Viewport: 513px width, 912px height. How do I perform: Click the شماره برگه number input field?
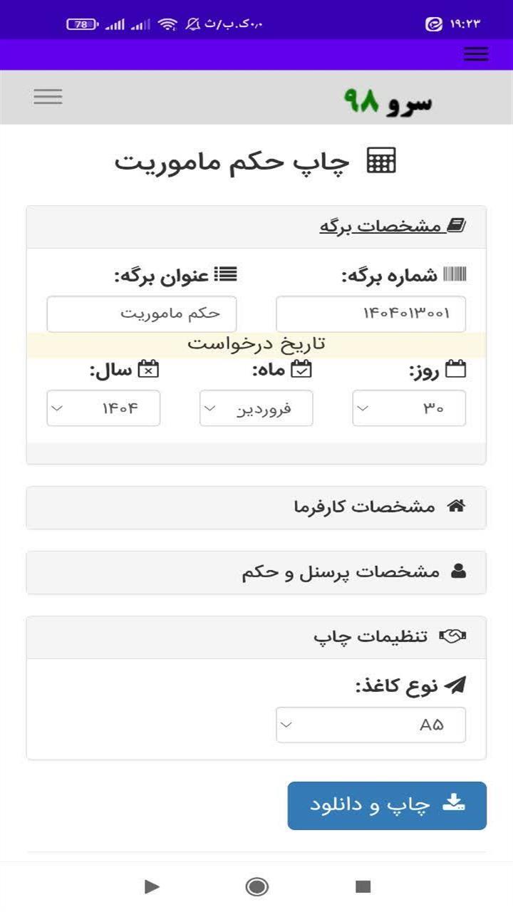coord(370,314)
